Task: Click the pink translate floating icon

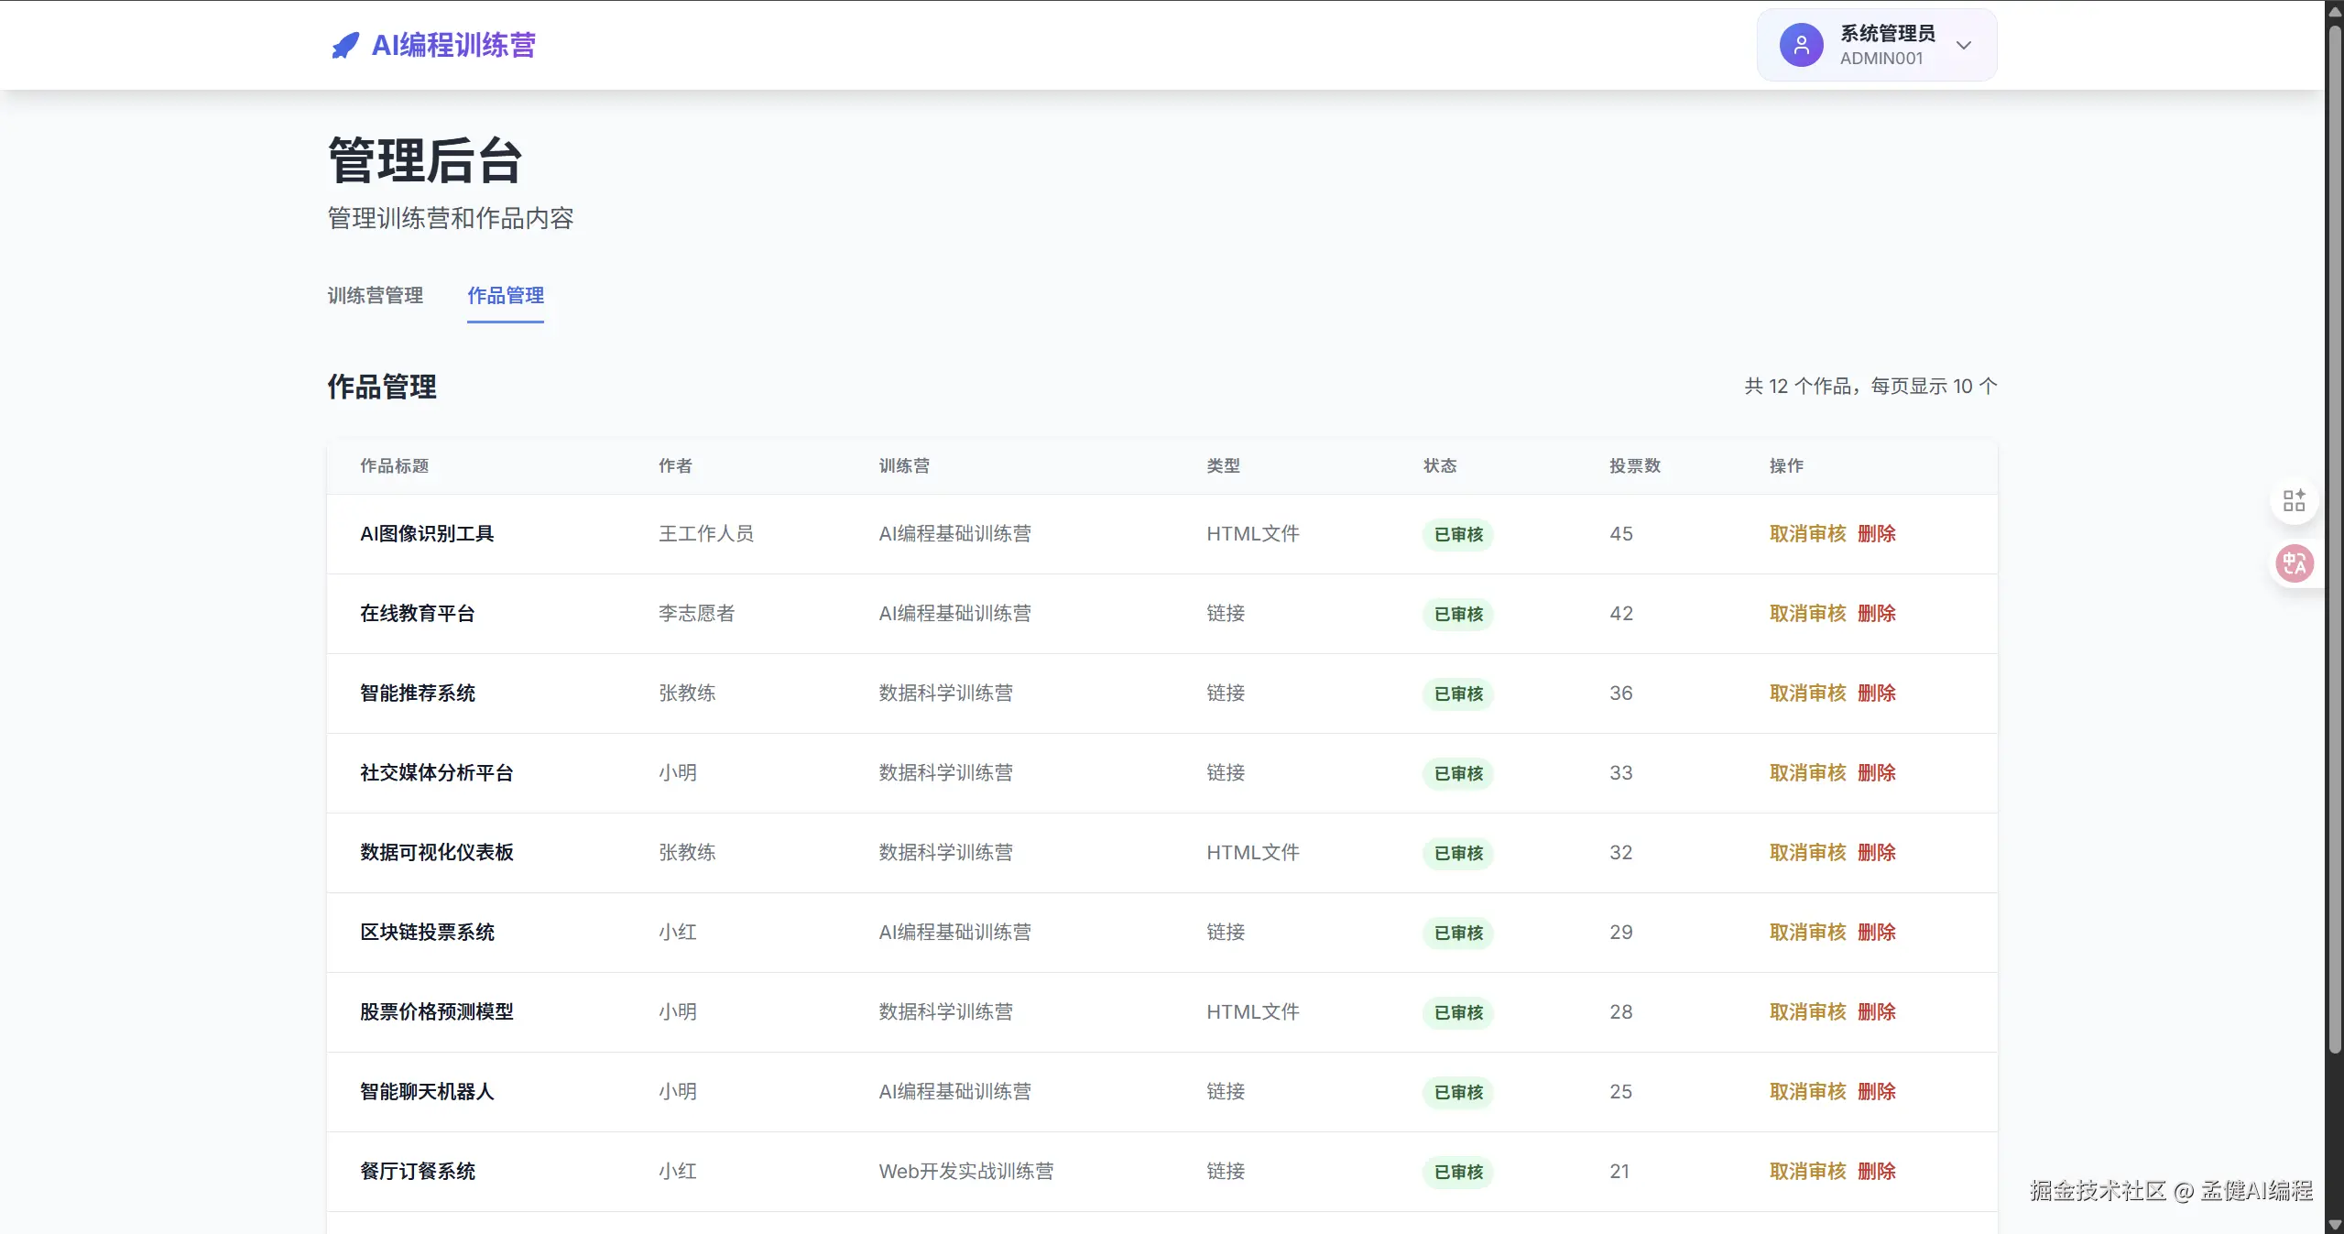Action: tap(2294, 562)
